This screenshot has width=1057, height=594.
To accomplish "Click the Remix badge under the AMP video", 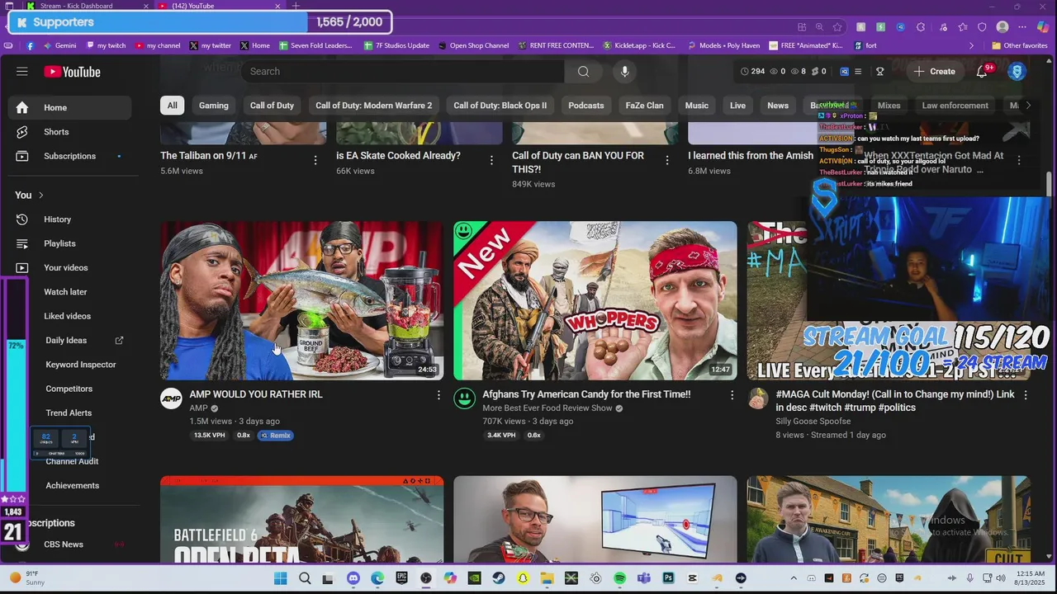I will (276, 436).
